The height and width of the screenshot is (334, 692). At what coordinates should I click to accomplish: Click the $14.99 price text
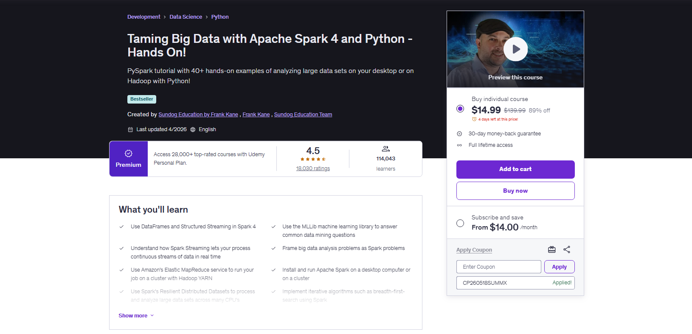tap(486, 110)
